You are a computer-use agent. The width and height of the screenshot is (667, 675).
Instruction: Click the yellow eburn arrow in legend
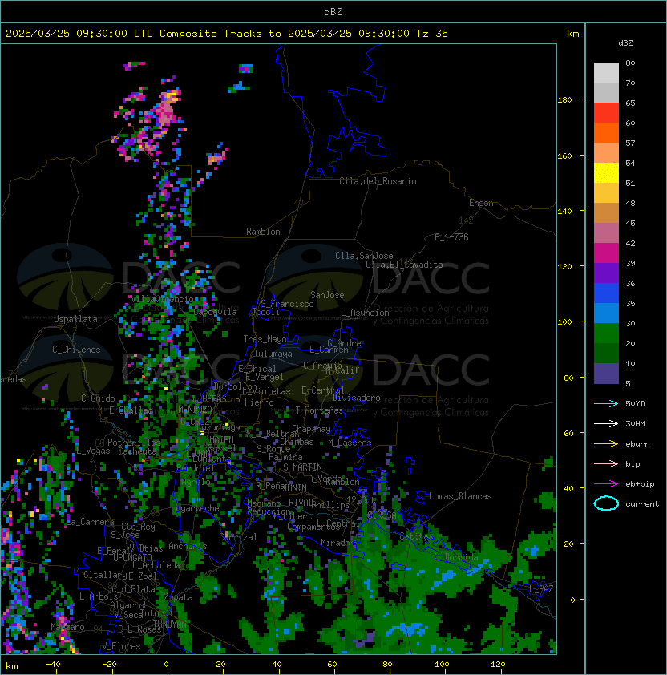[x=606, y=443]
